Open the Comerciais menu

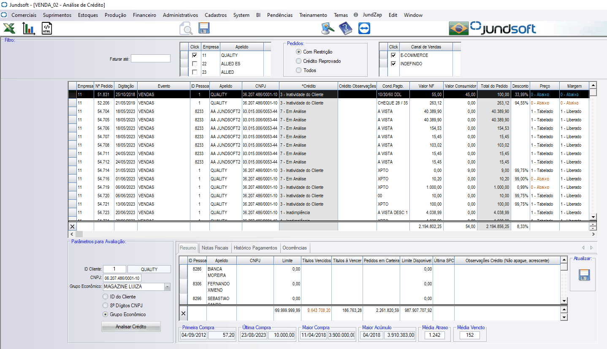point(24,15)
